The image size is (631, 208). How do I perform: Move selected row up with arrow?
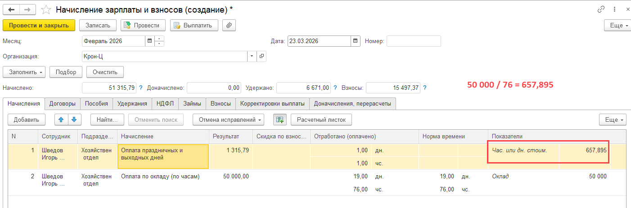pyautogui.click(x=61, y=119)
